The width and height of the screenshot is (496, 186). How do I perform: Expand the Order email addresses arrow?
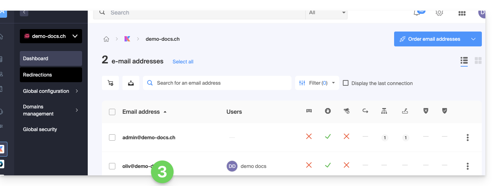pyautogui.click(x=473, y=39)
